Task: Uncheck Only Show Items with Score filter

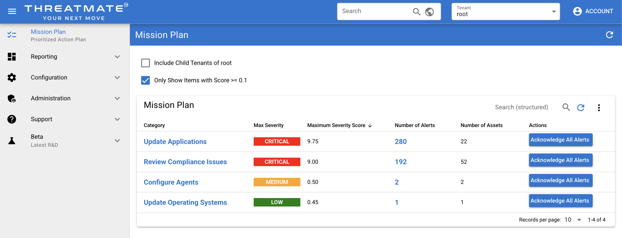Action: click(x=146, y=81)
